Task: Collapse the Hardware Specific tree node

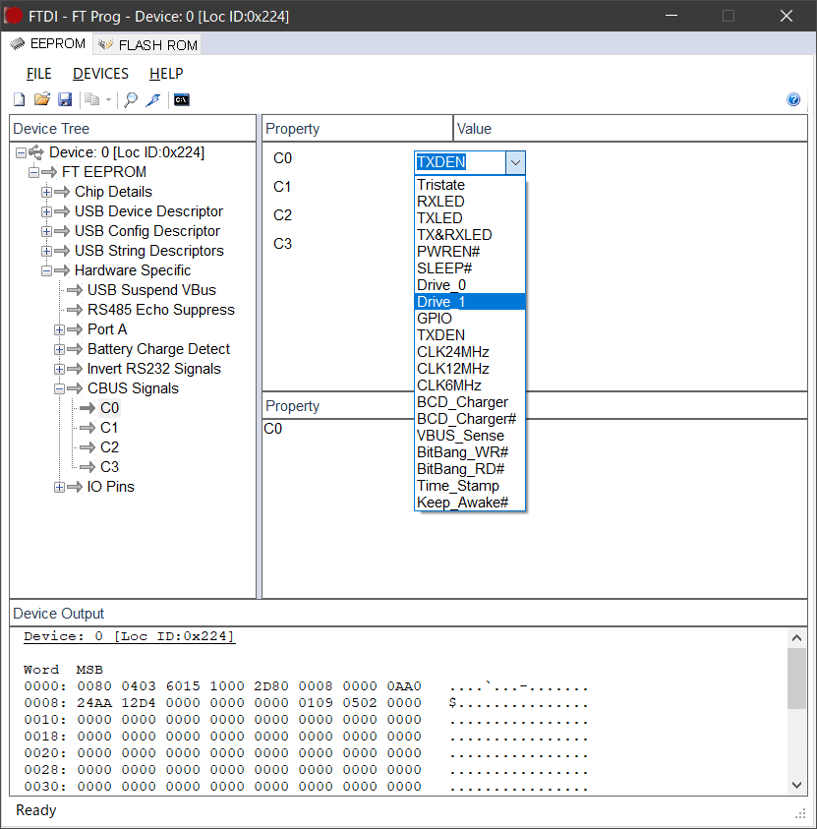Action: point(47,270)
